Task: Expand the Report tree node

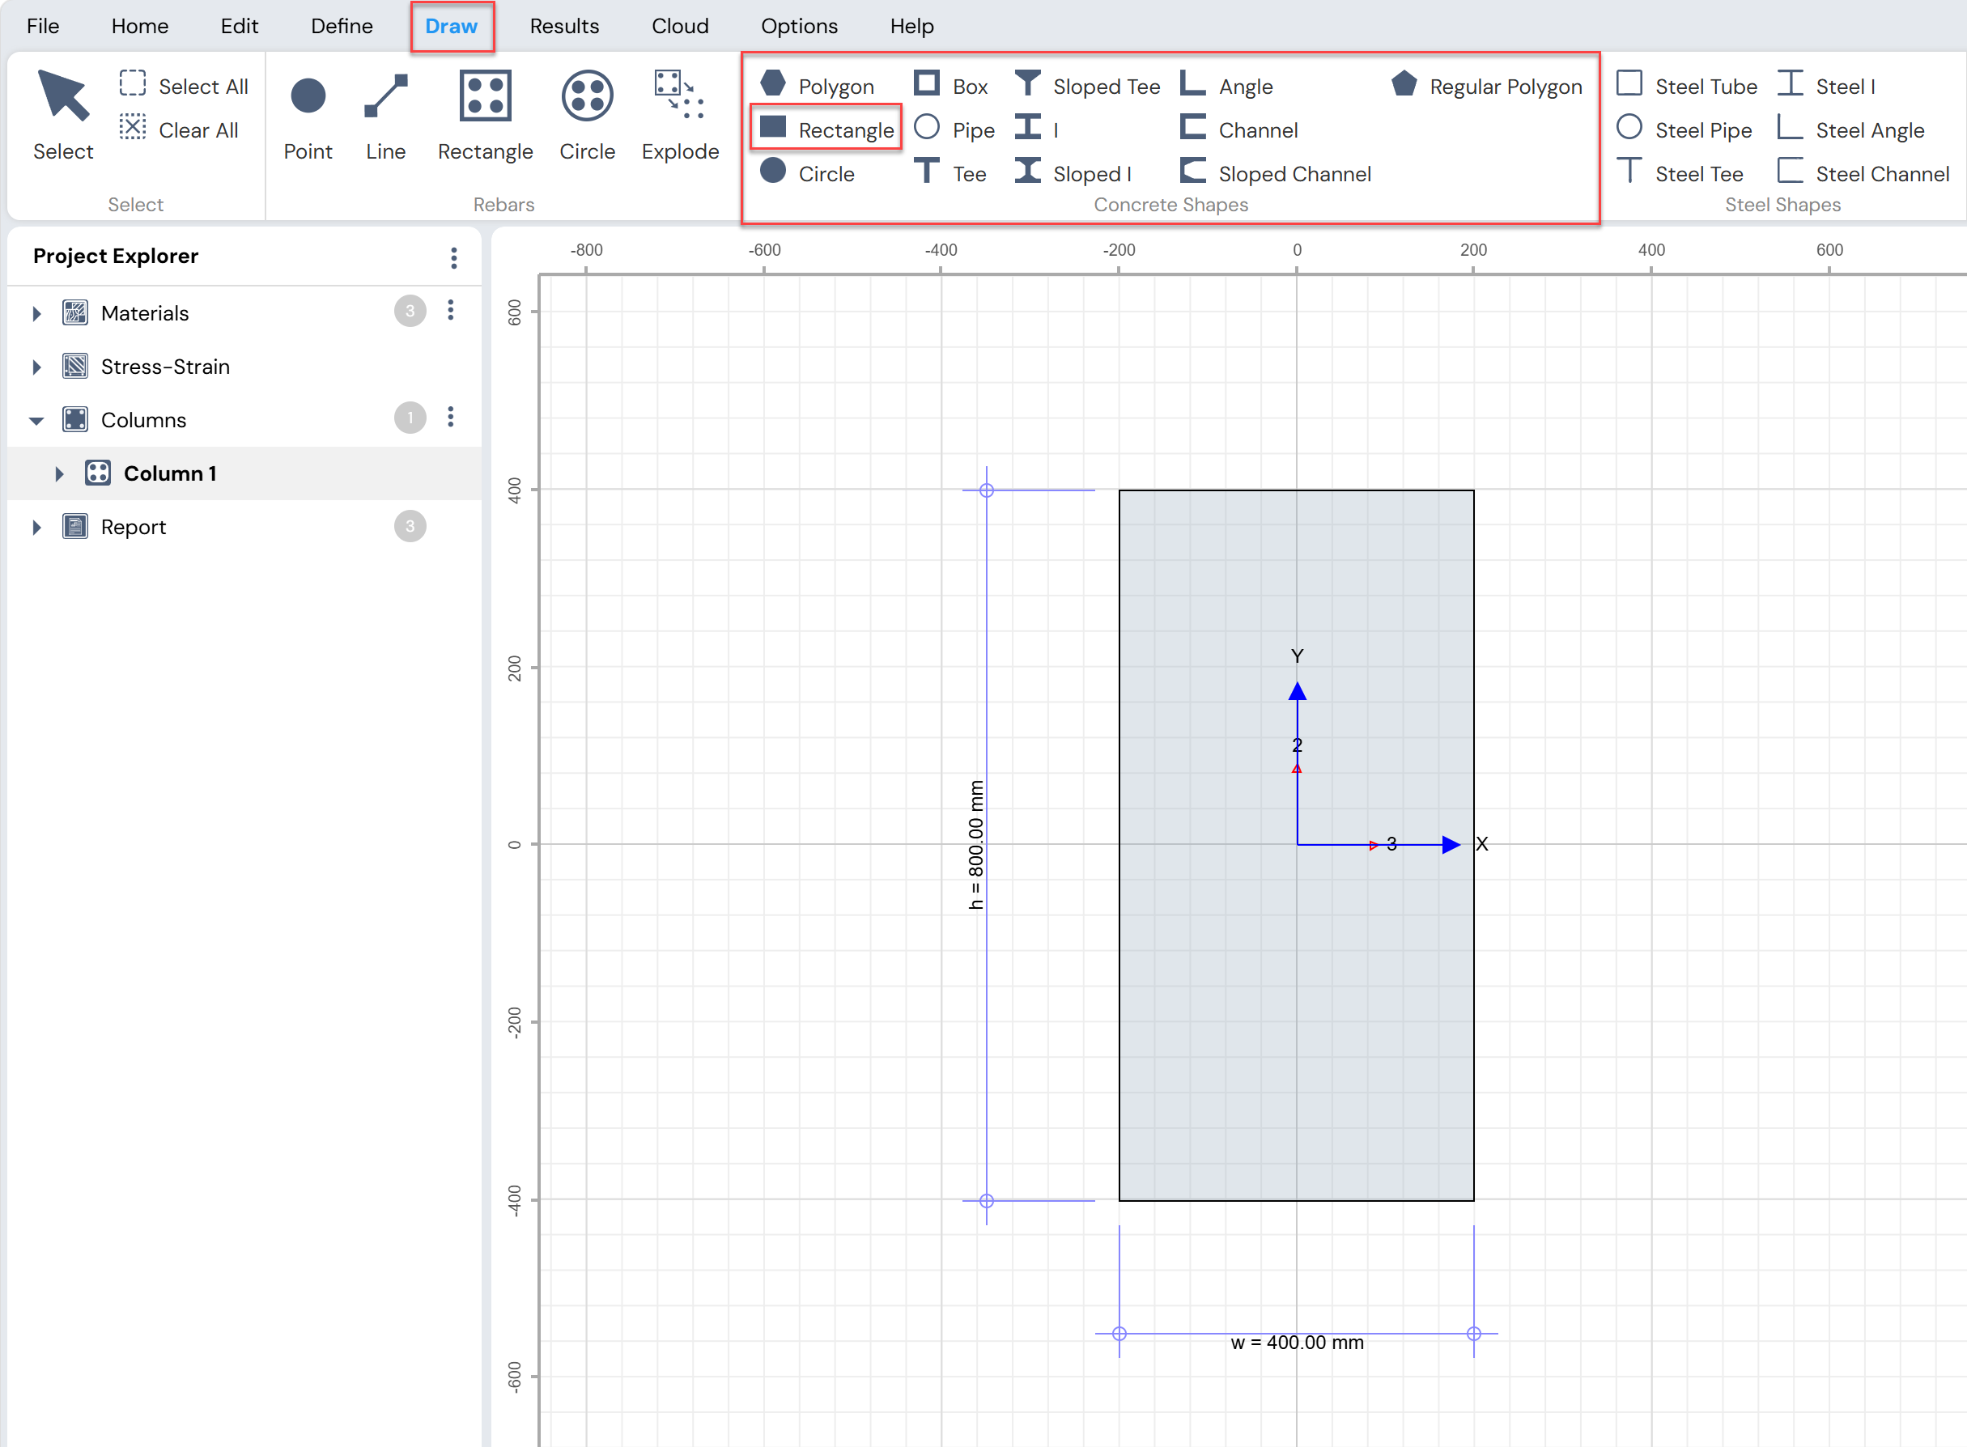Action: (36, 528)
